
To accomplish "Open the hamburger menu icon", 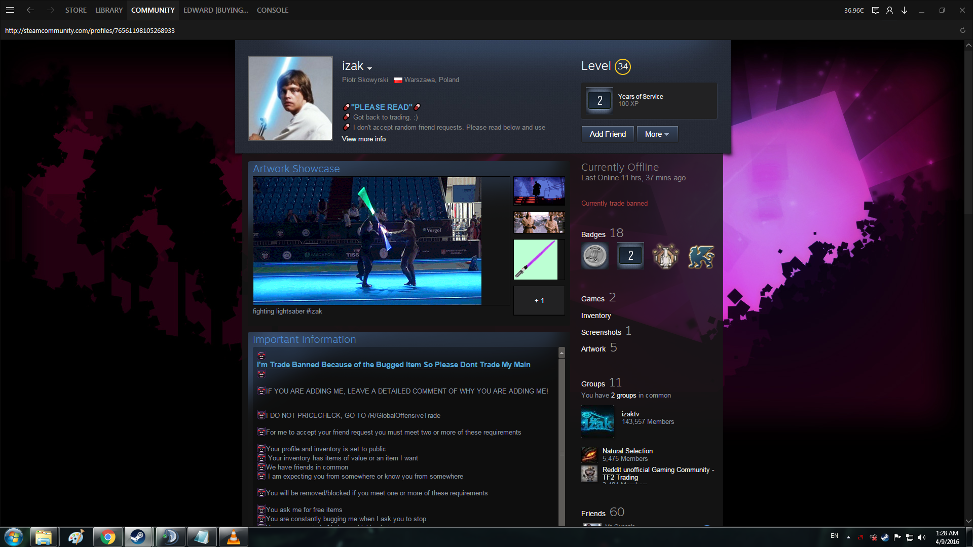I will [10, 10].
